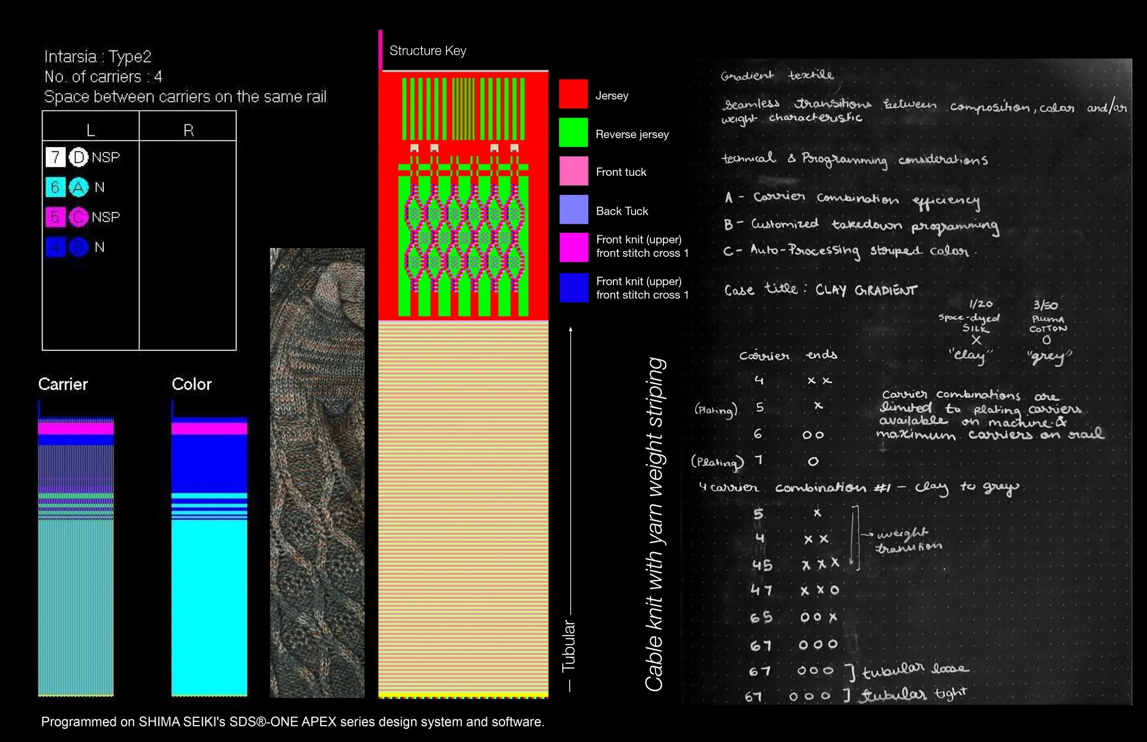This screenshot has height=742, width=1147.
Task: Click the red and green cable structure diagram
Action: [x=463, y=196]
